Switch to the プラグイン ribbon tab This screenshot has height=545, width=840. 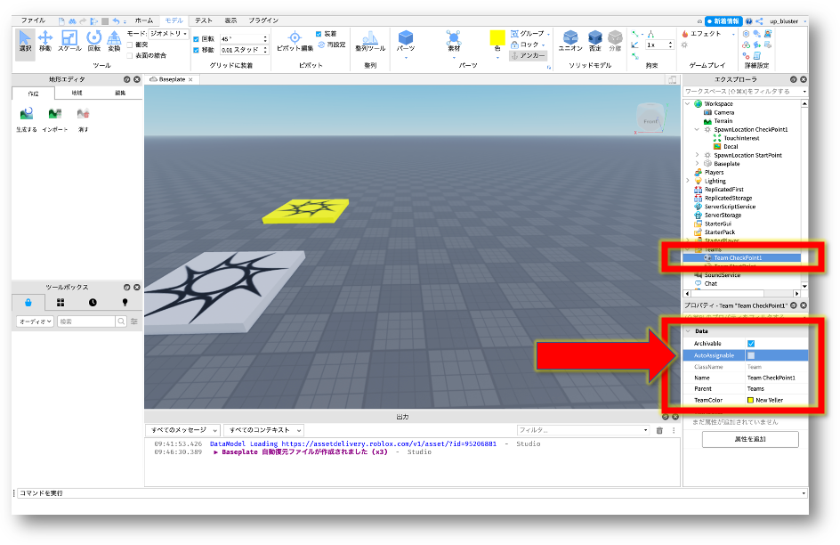263,20
